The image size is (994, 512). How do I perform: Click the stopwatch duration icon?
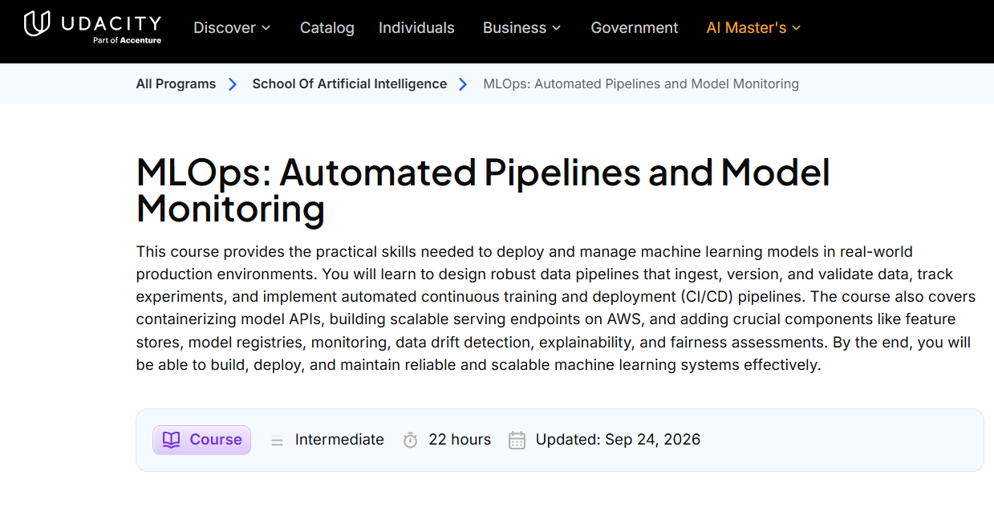pyautogui.click(x=410, y=440)
